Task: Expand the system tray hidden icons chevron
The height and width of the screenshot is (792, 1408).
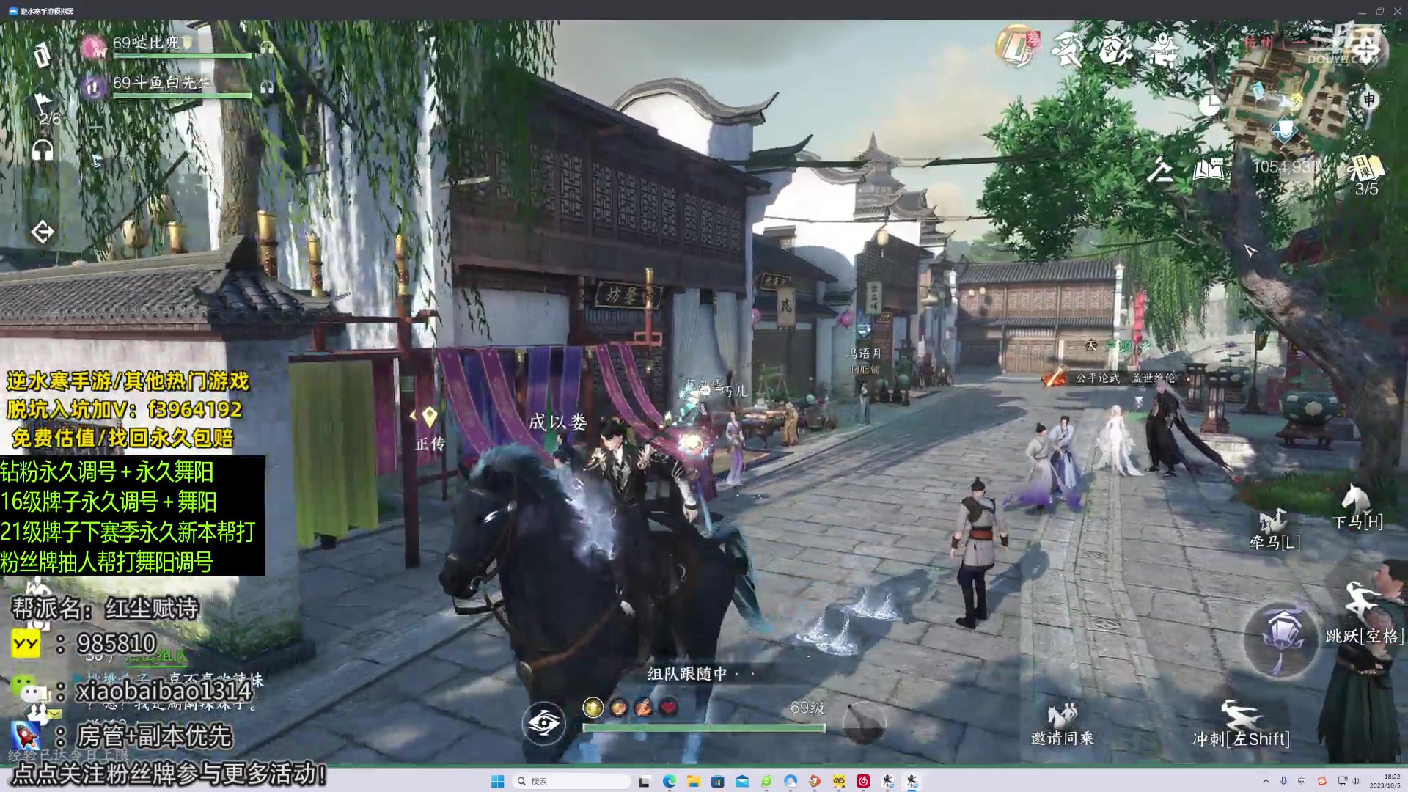Action: coord(1265,781)
